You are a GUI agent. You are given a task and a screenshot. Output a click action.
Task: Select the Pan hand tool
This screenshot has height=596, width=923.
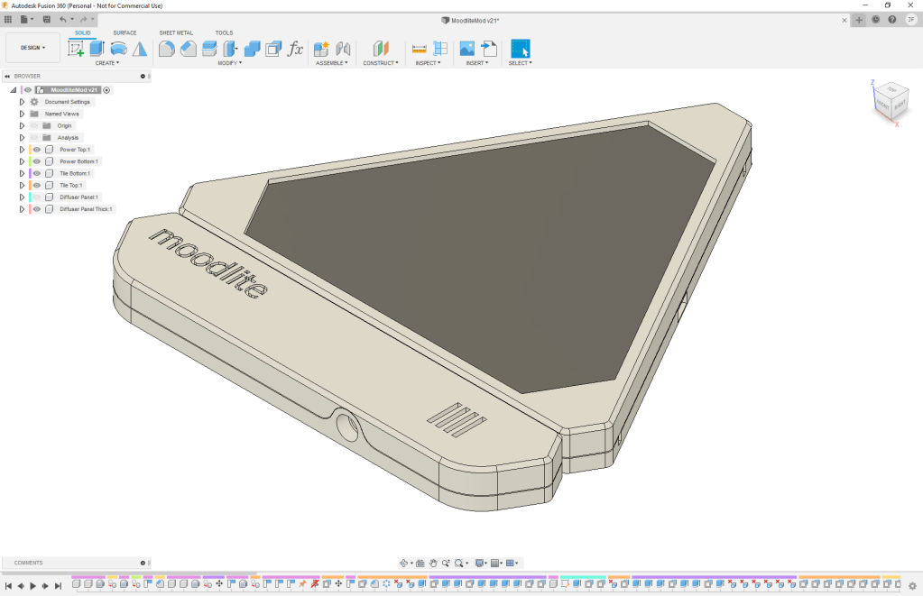click(433, 563)
